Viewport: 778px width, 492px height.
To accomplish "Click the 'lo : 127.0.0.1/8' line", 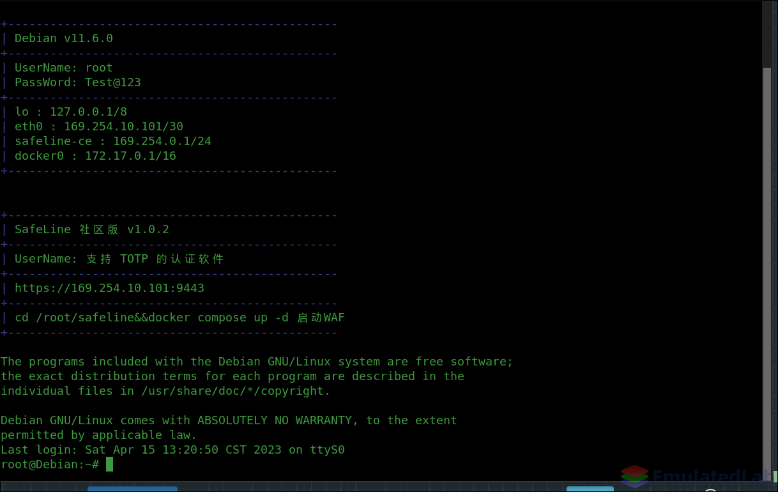I will pos(71,112).
